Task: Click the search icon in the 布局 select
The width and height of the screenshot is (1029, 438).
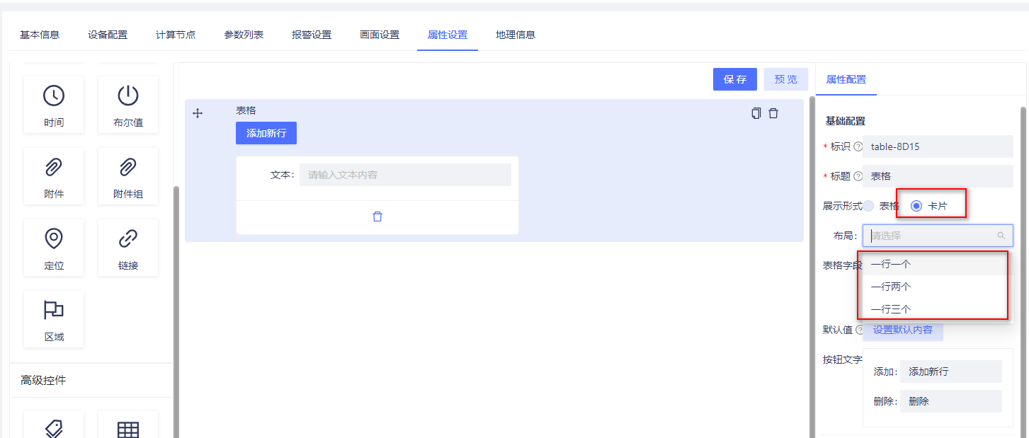Action: click(x=1001, y=236)
